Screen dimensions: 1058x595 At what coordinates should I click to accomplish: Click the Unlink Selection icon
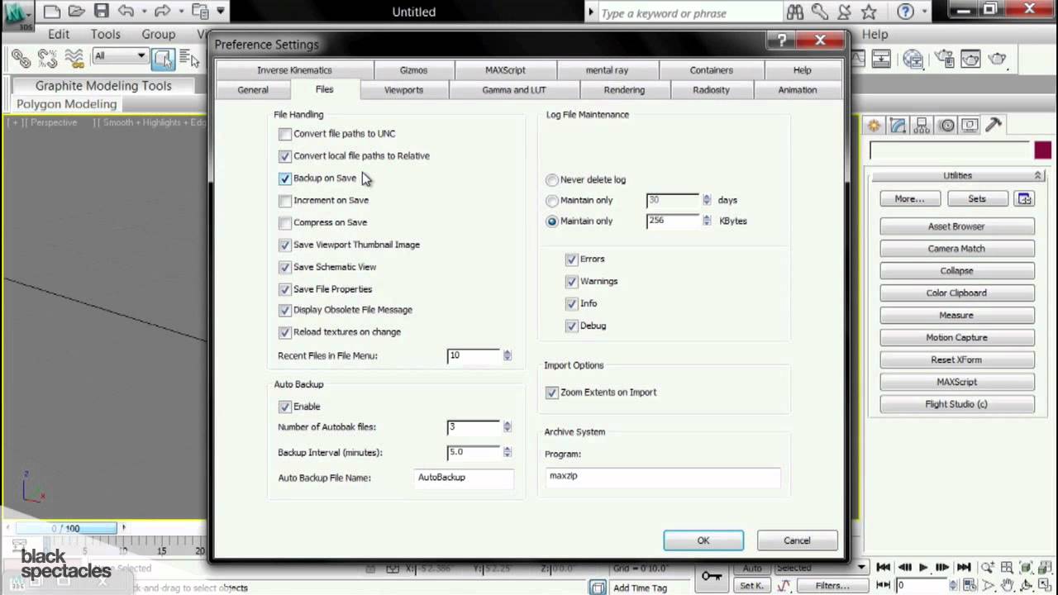point(47,58)
